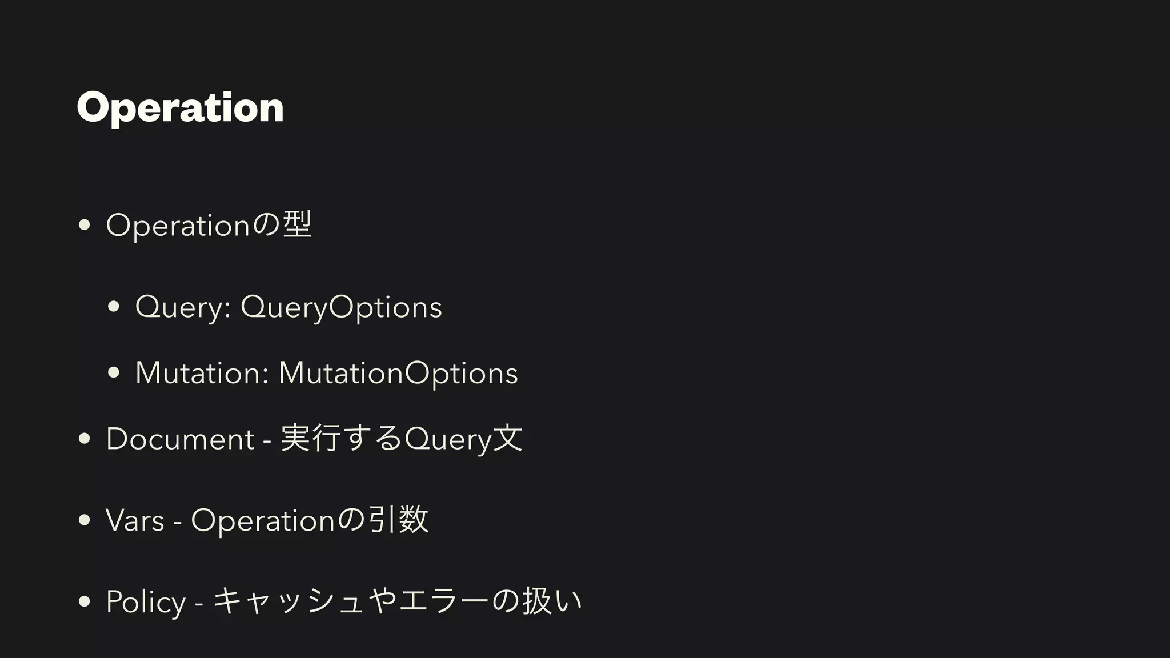Click the text キャッシュ in last bullet
Image resolution: width=1170 pixels, height=658 pixels.
point(289,601)
